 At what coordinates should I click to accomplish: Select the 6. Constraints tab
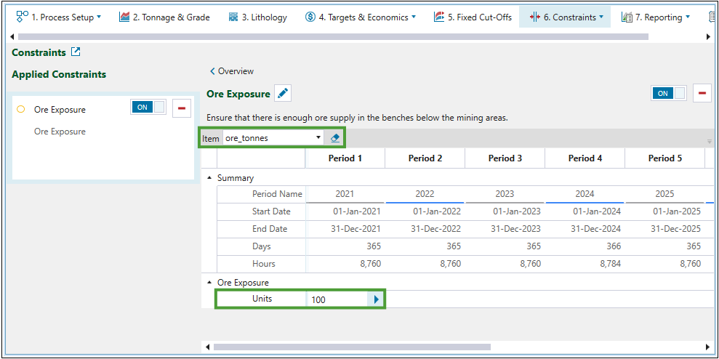(x=565, y=17)
